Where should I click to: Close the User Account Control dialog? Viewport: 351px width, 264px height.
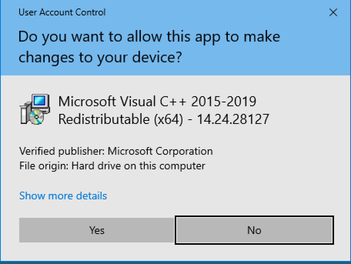(333, 12)
